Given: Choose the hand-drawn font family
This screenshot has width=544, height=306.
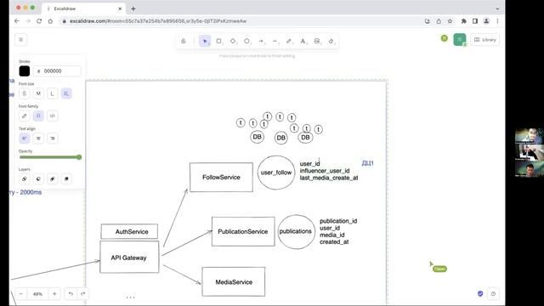Looking at the screenshot, I should pos(25,116).
